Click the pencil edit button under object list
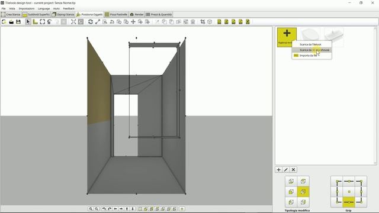The width and height of the screenshot is (379, 213). 286,170
